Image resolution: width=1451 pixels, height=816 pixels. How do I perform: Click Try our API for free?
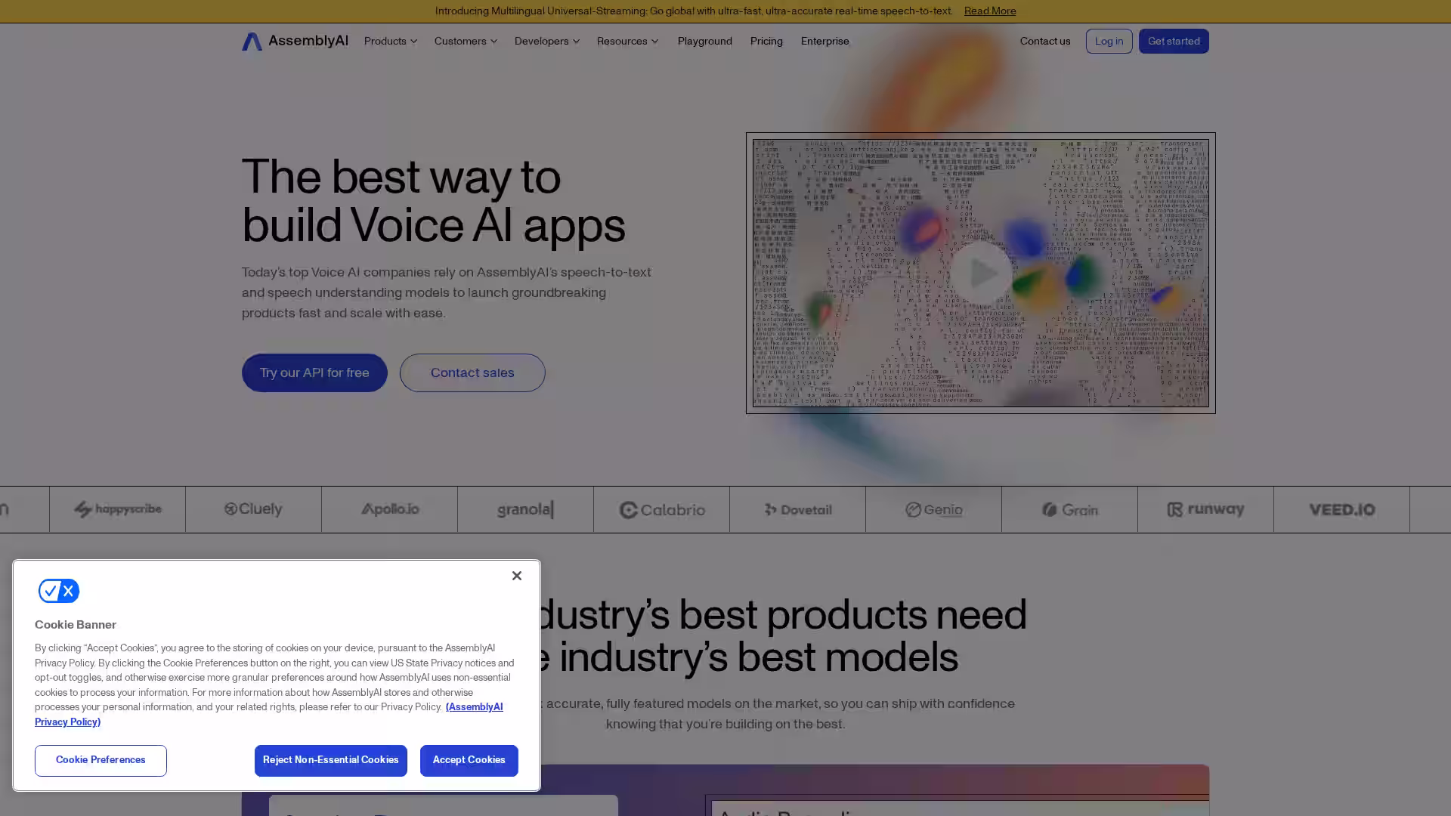coord(314,372)
